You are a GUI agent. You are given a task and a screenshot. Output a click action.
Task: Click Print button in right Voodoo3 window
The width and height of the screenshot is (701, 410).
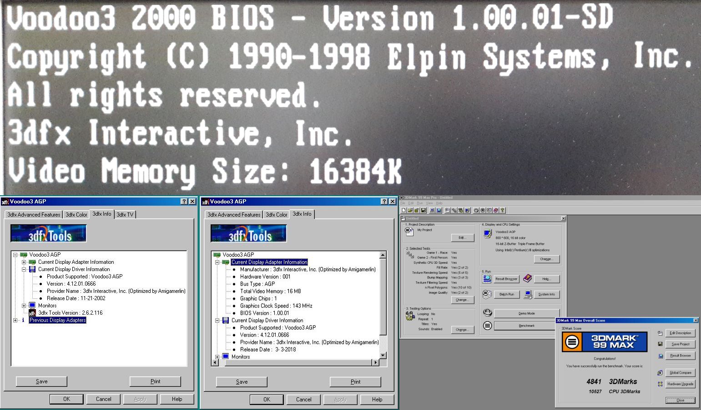tap(355, 381)
